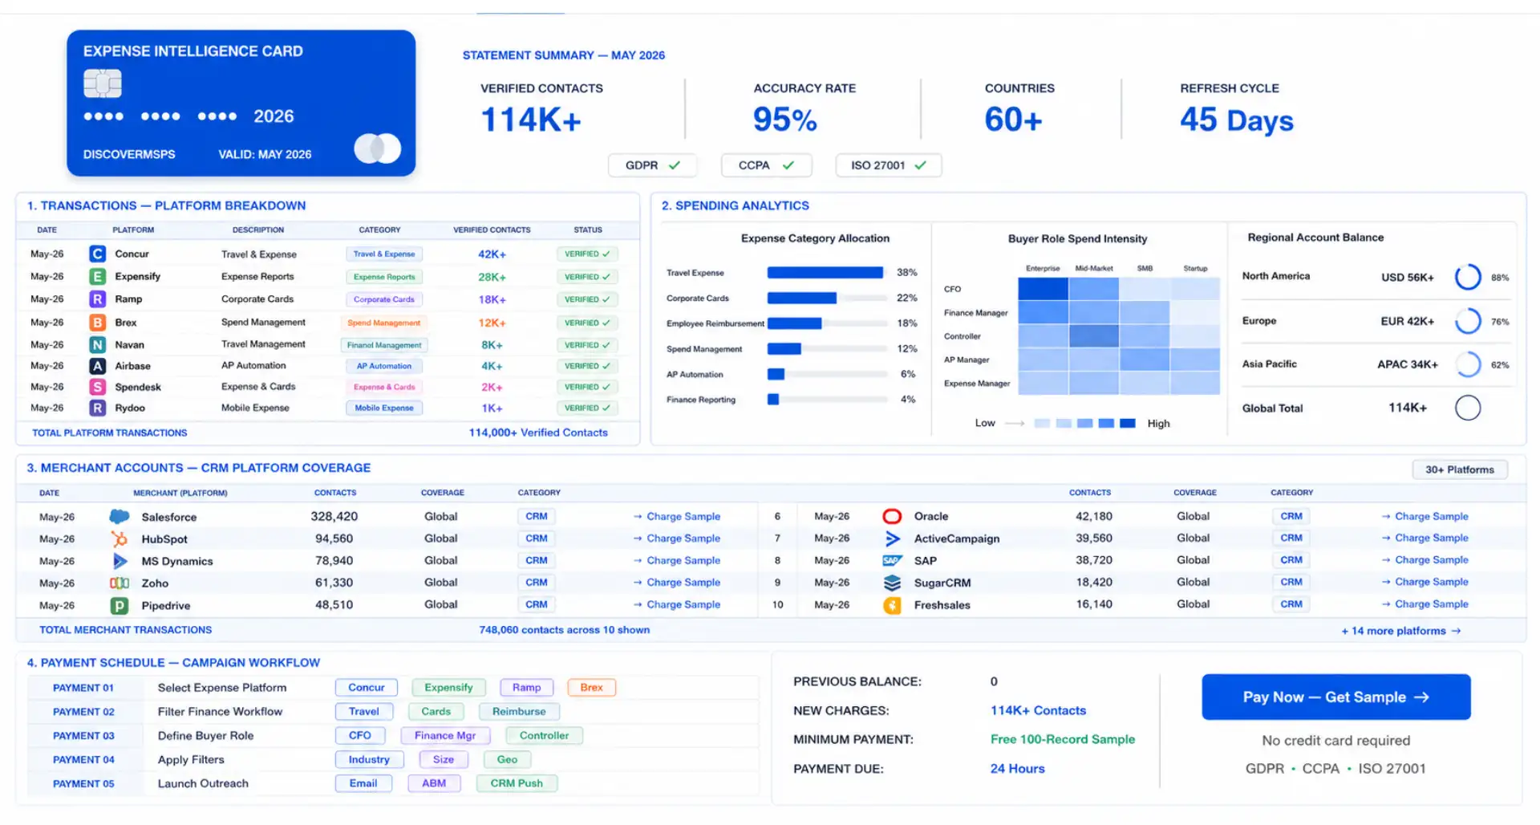Screen dimensions: 1540x825
Task: Click the Global Total ring icon
Action: click(x=1468, y=408)
